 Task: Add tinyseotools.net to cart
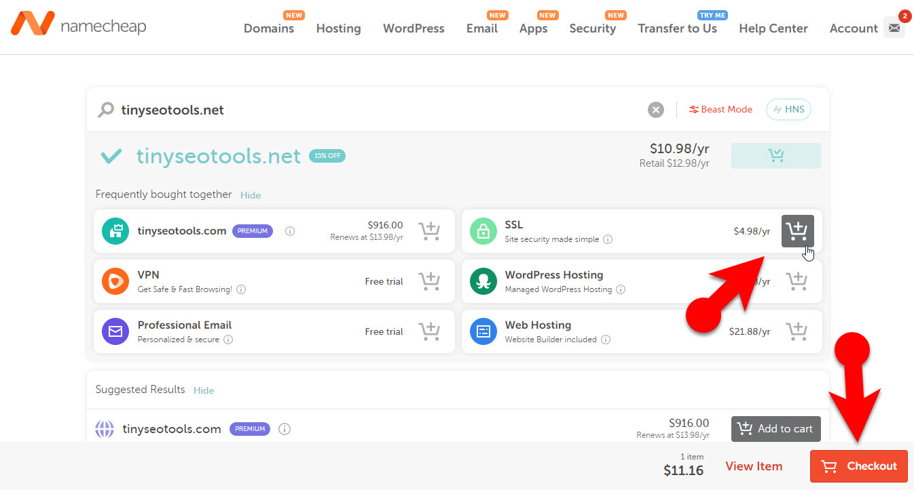[x=775, y=156]
